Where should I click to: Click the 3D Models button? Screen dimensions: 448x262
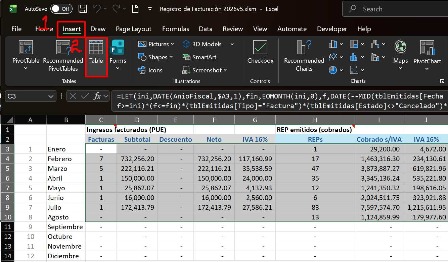click(x=202, y=44)
